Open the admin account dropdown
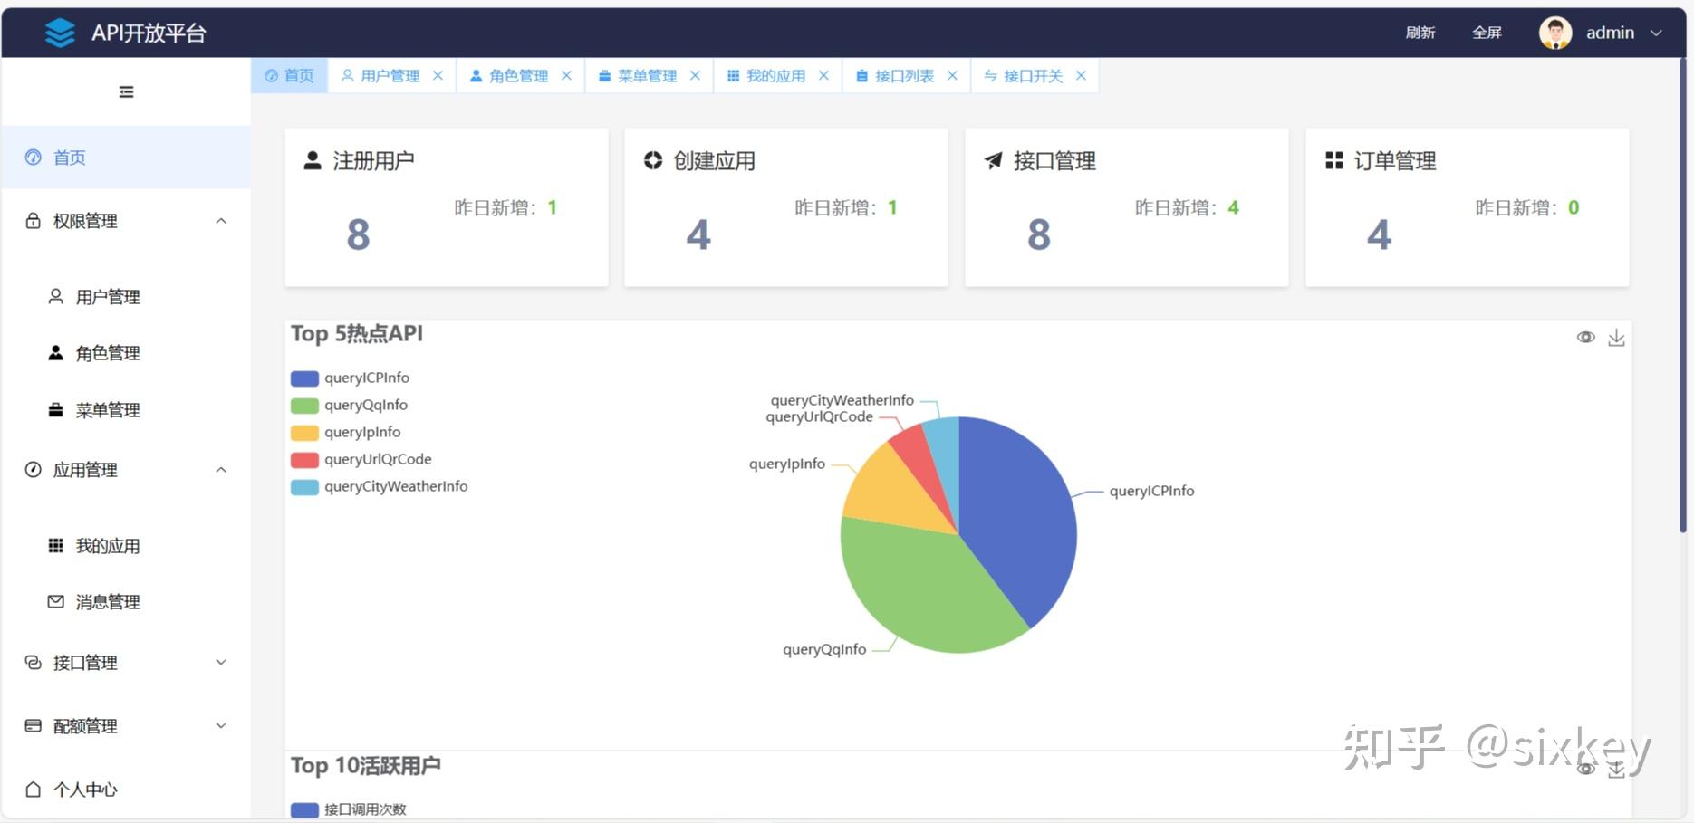 1622,33
